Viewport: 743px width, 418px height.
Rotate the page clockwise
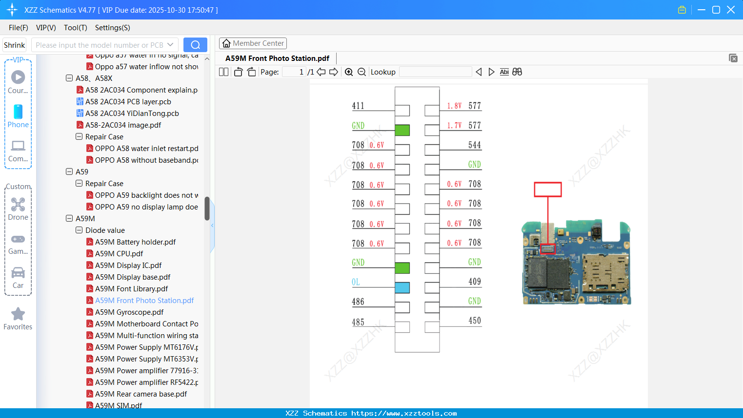point(252,72)
